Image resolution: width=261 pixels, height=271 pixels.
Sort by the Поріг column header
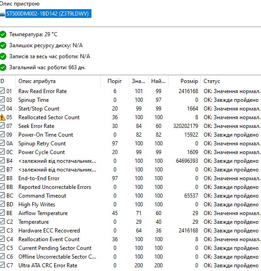pyautogui.click(x=115, y=81)
